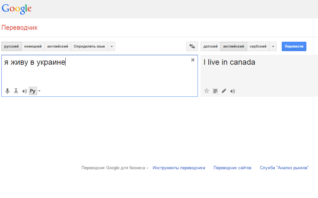
Task: Select сербский as target language
Action: tap(258, 47)
